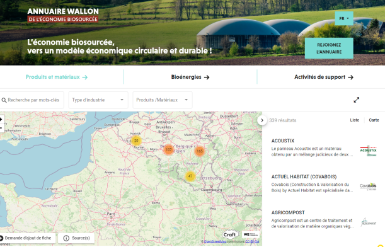385x247 pixels.
Task: Collapse the results panel chevron
Action: 262,120
